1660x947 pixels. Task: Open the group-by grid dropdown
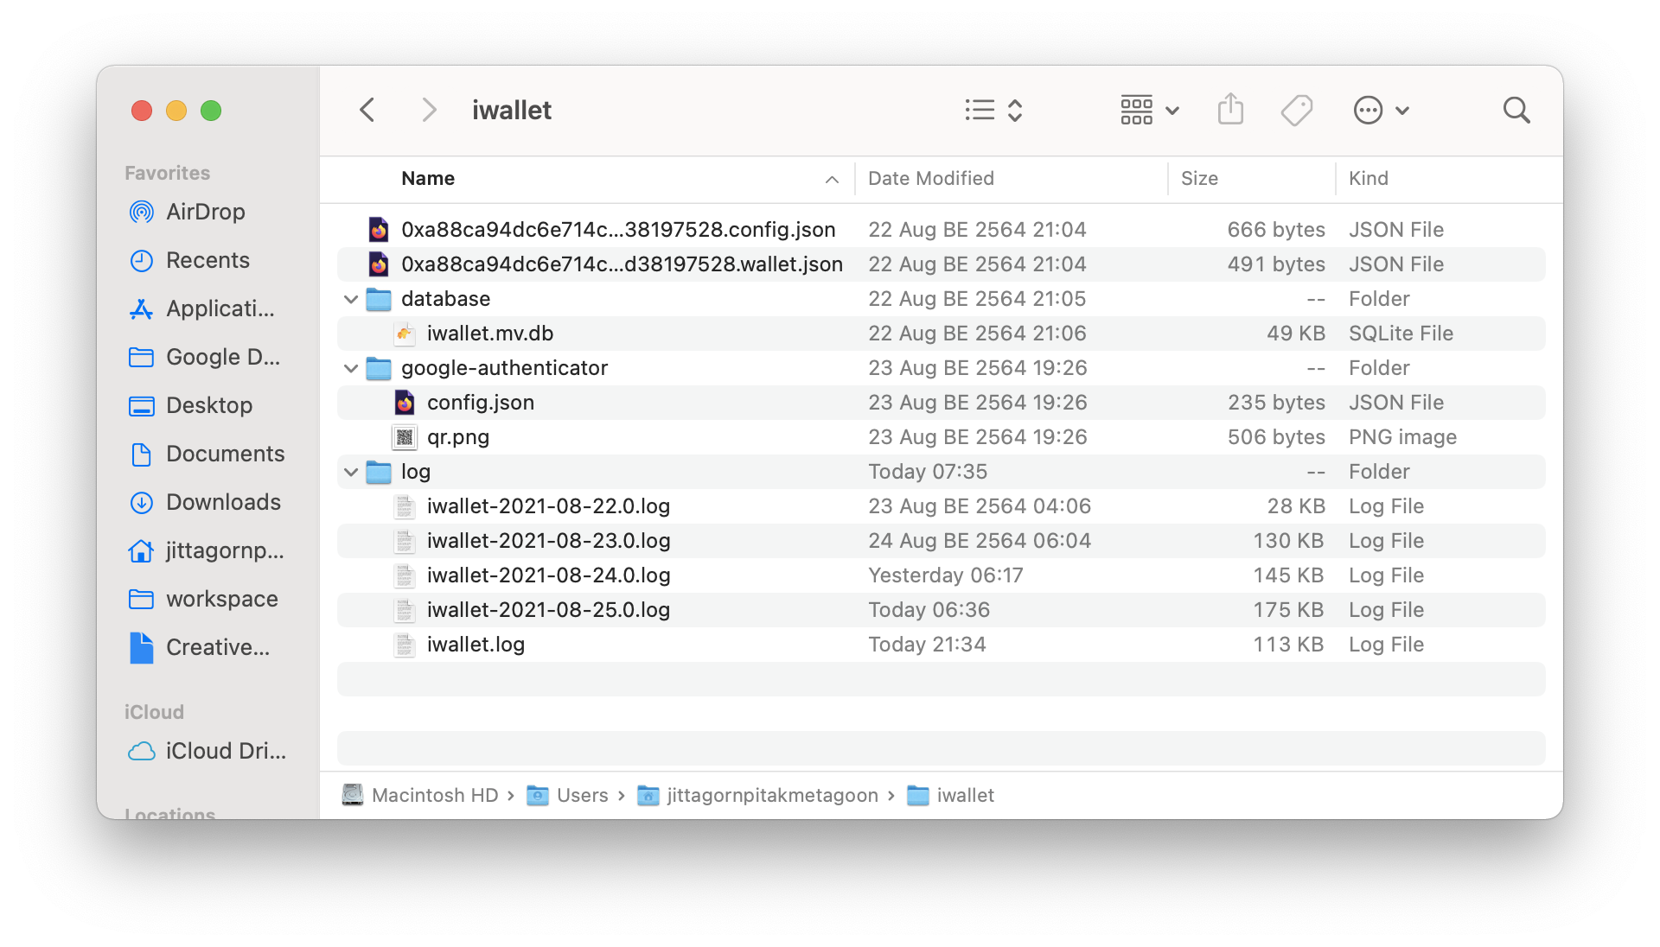point(1150,110)
